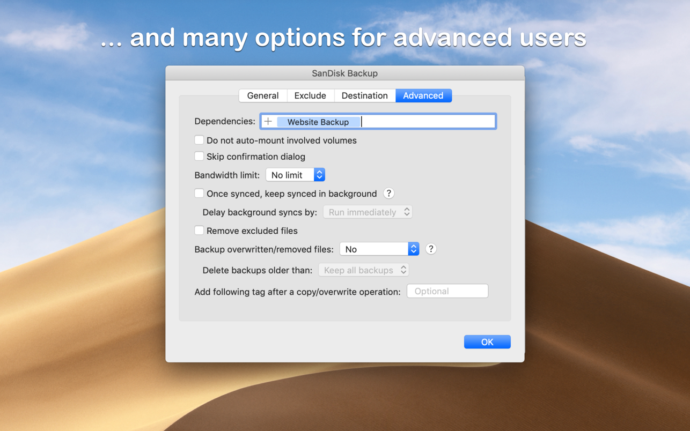Toggle Once synced, keep synced in background

tap(199, 194)
